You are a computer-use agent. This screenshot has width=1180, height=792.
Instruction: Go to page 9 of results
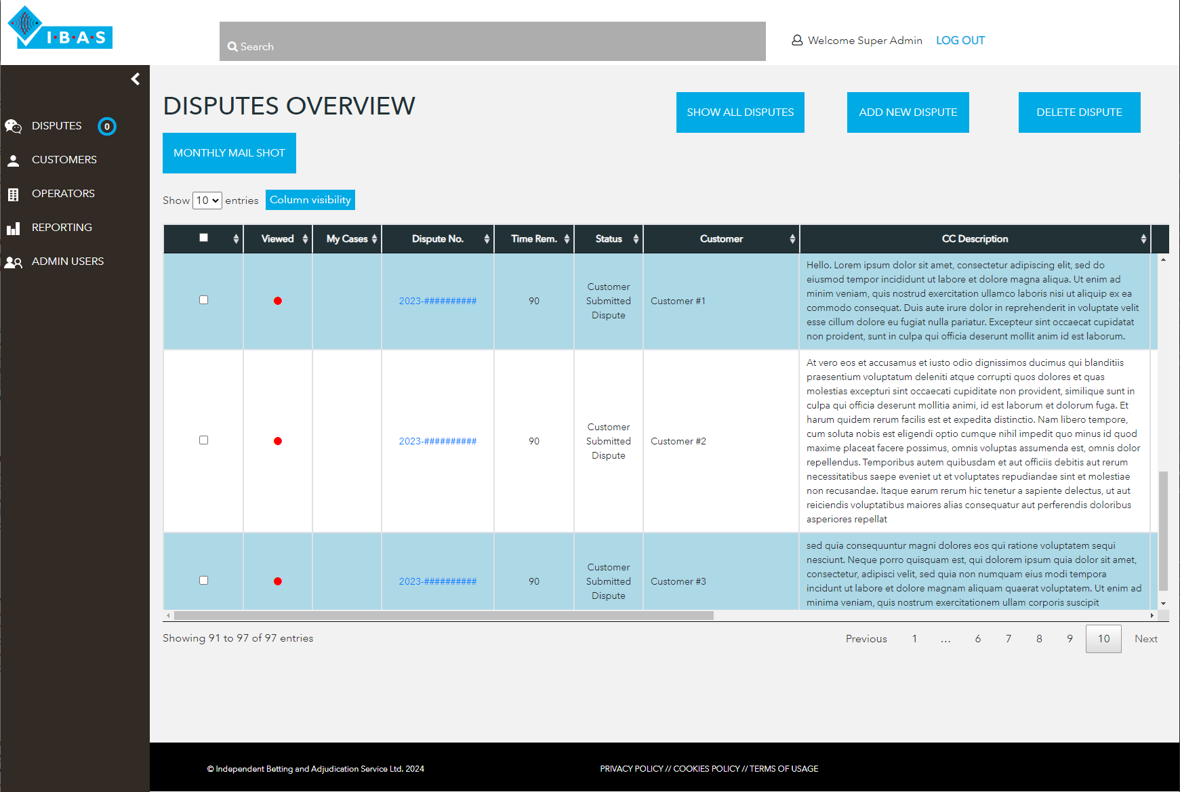(1070, 639)
